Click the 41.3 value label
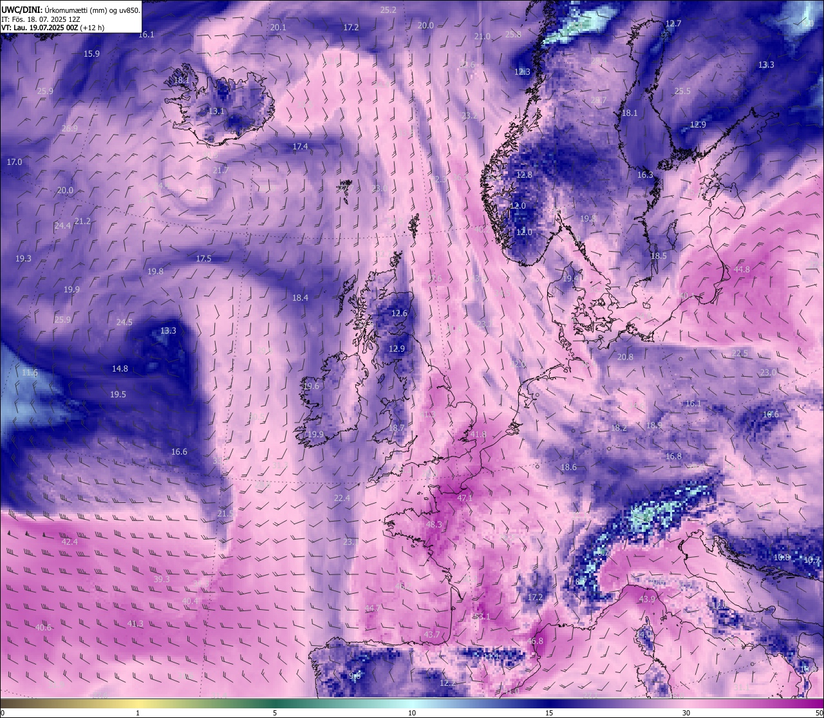 coord(135,624)
